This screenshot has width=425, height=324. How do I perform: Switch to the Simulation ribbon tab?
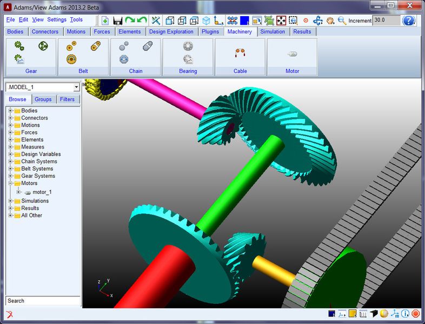click(273, 32)
